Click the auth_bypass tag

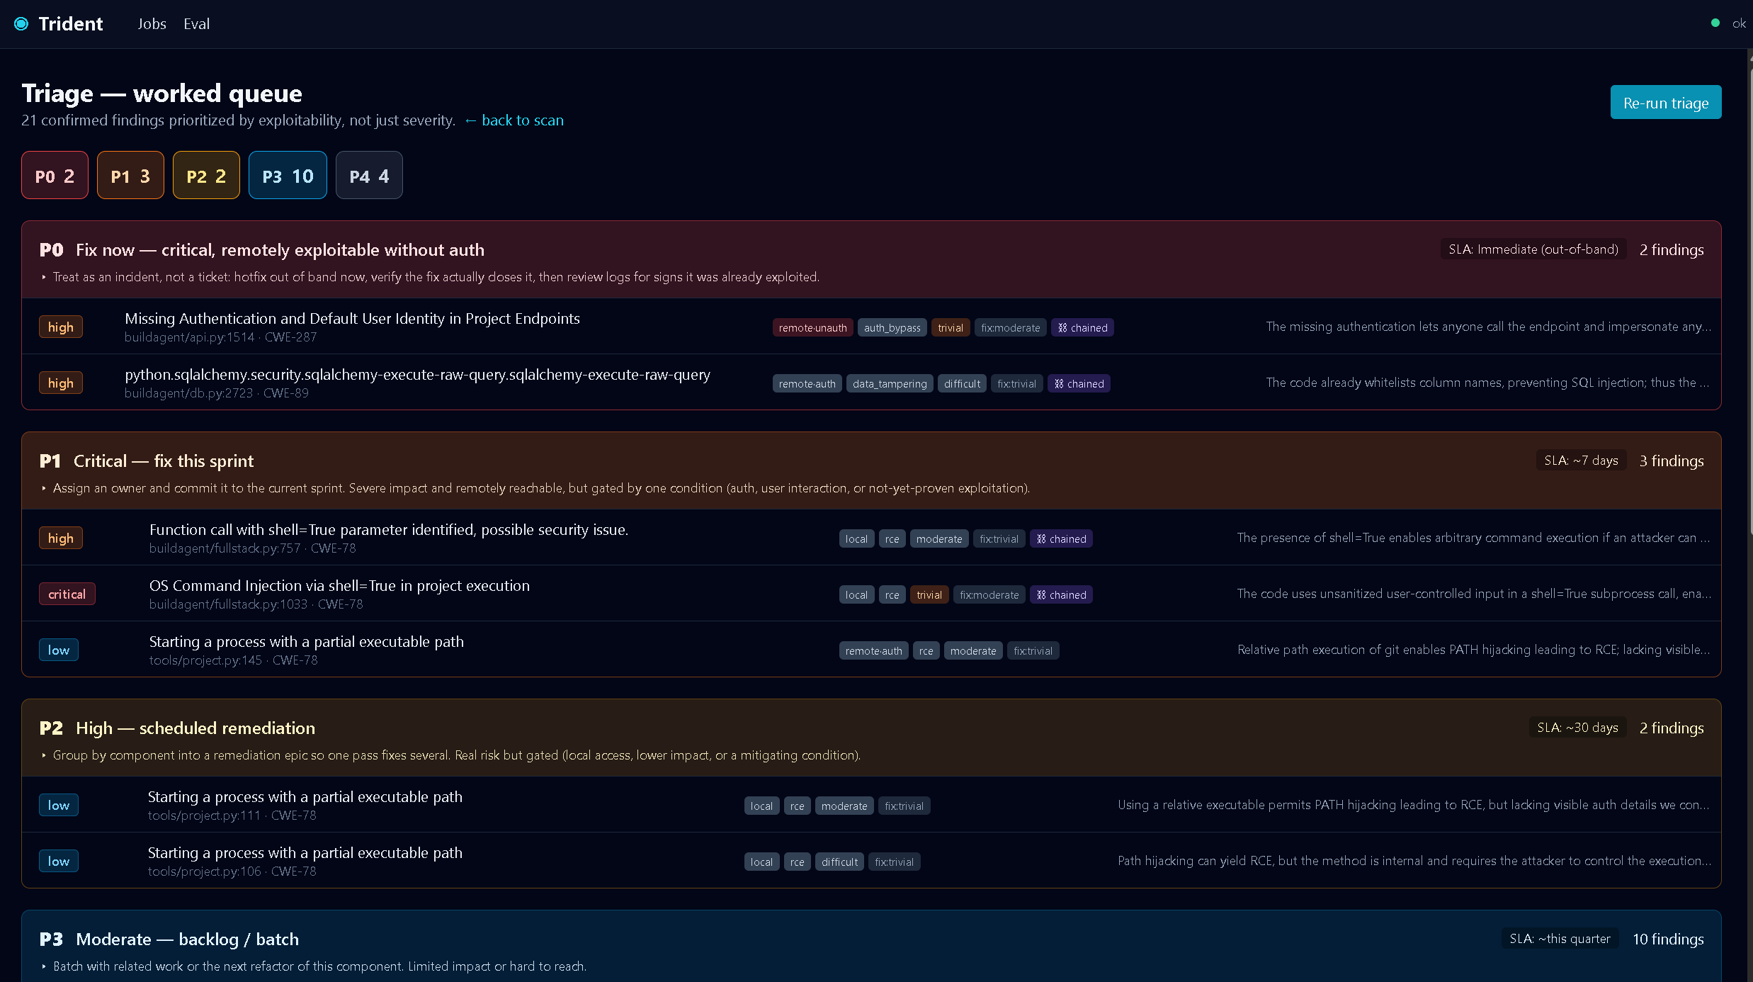[x=892, y=327]
